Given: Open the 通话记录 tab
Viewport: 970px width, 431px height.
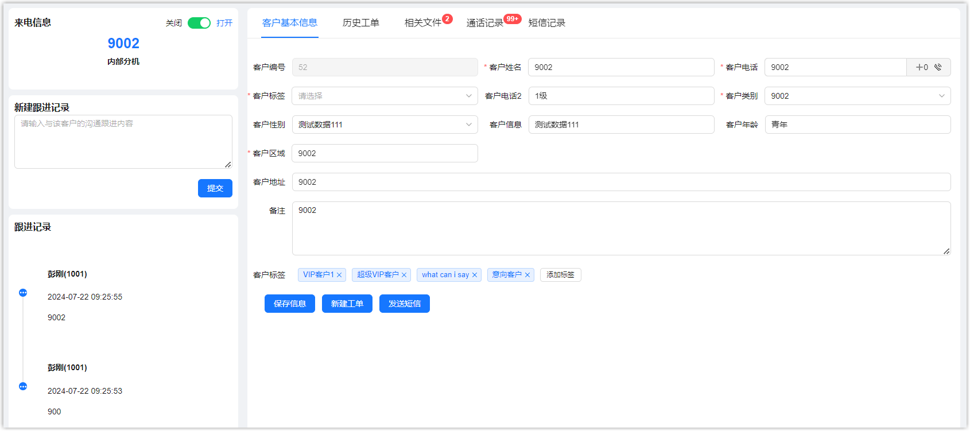Looking at the screenshot, I should pos(484,23).
